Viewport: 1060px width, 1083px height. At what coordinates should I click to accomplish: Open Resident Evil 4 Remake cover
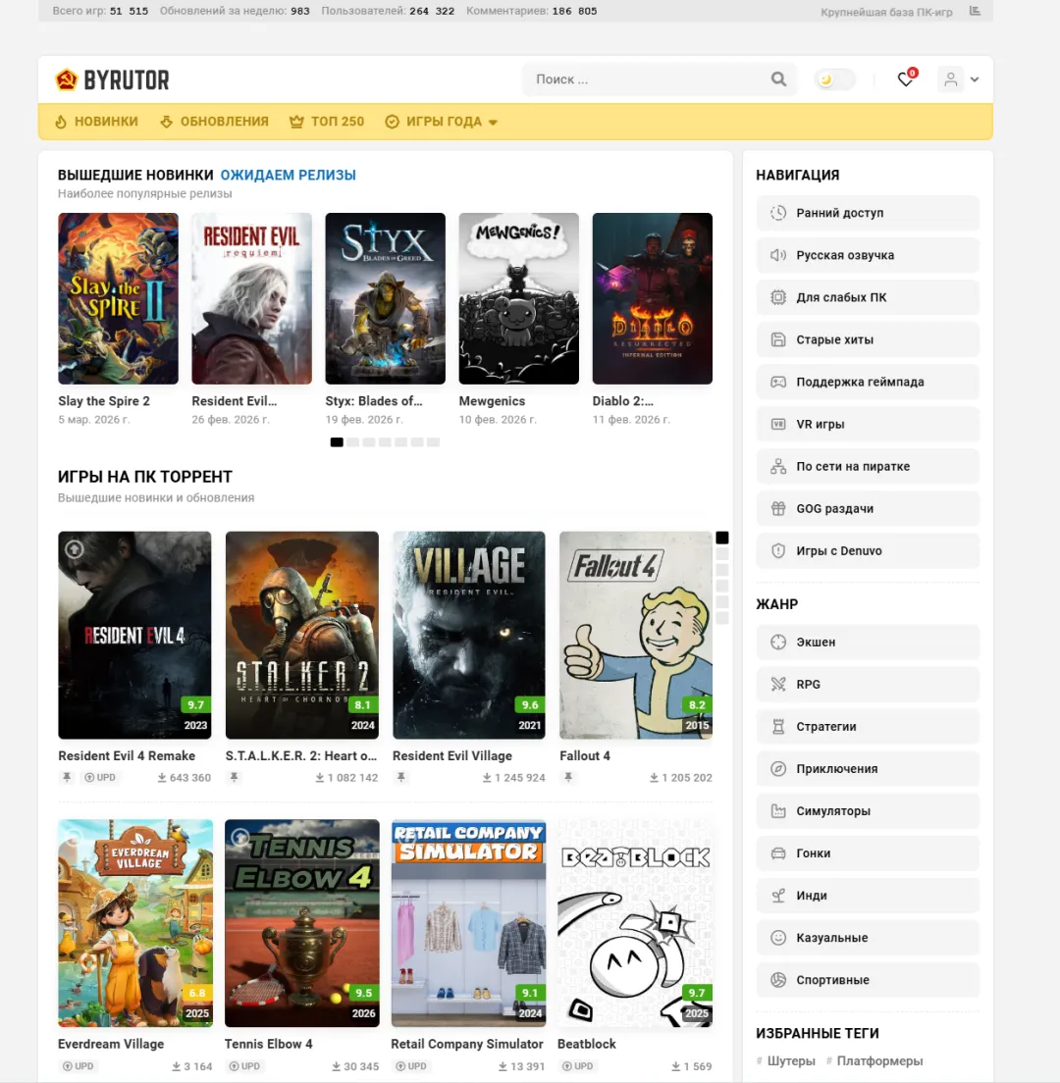[134, 635]
